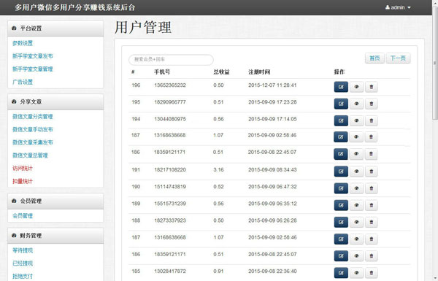Select registration time 2015-09-09 08:34:43

pos(272,170)
